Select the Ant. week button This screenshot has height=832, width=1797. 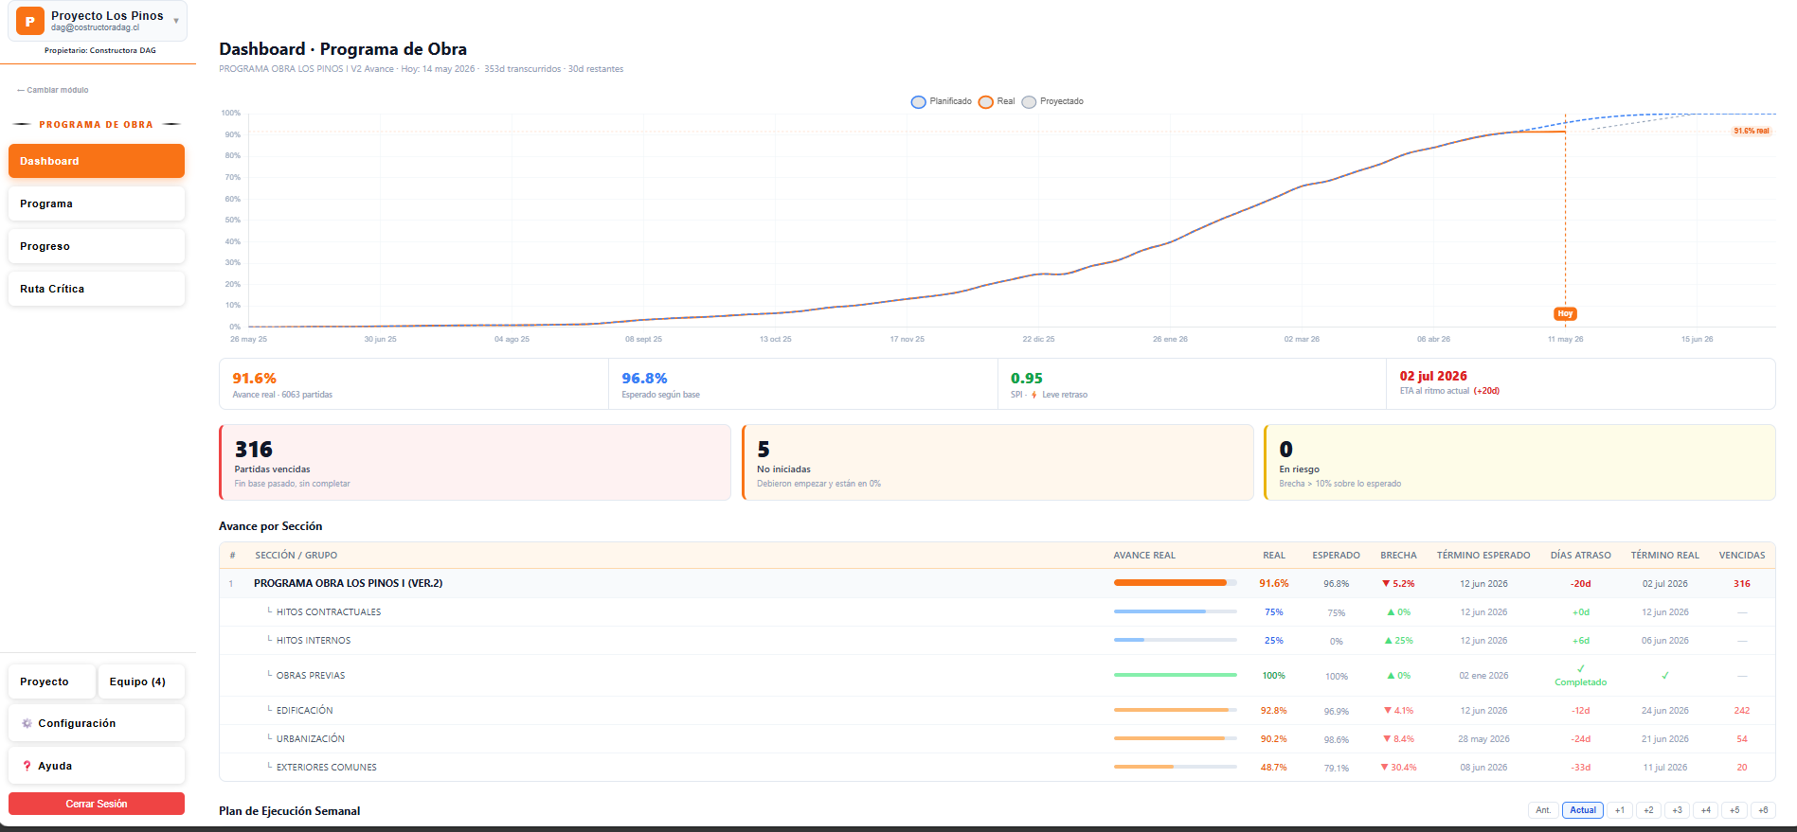point(1543,810)
